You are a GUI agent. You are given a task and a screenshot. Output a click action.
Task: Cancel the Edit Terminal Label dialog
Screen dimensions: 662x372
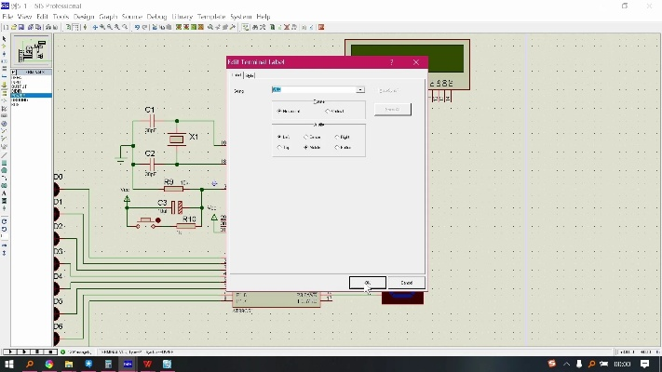[x=406, y=283]
